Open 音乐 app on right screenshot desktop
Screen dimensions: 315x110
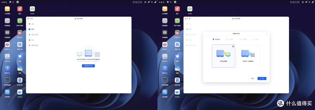177,9
